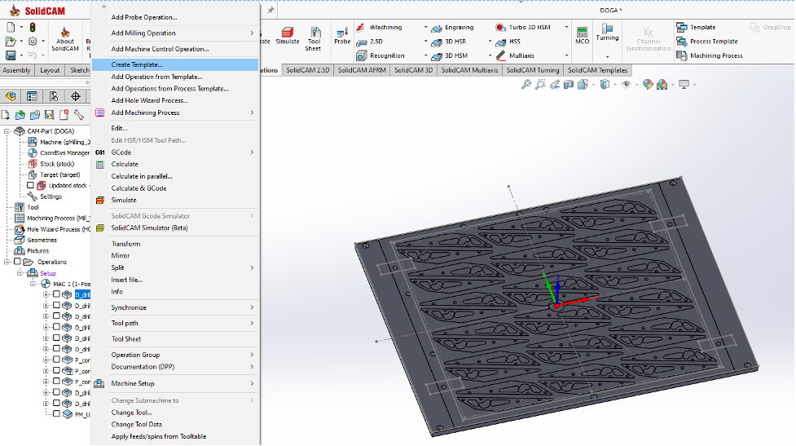Open the DimXpert crosshair tab icon
Image resolution: width=796 pixels, height=446 pixels.
(76, 96)
